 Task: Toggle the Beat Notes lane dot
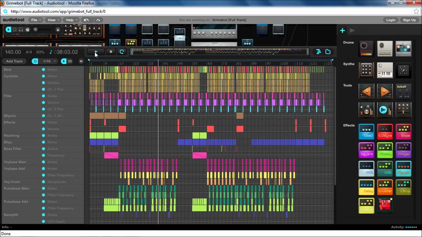(x=43, y=69)
